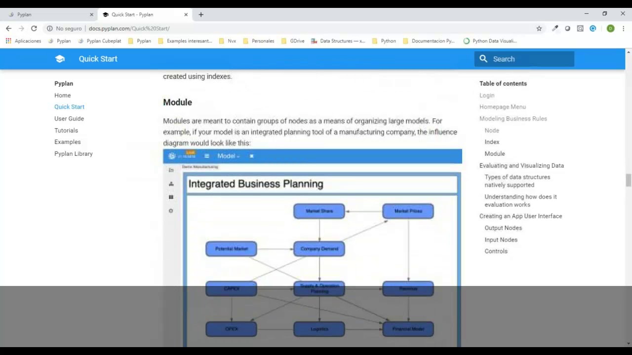Screen dimensions: 632x355
Task: Jump to Modeling Business Rules section
Action: (x=513, y=118)
